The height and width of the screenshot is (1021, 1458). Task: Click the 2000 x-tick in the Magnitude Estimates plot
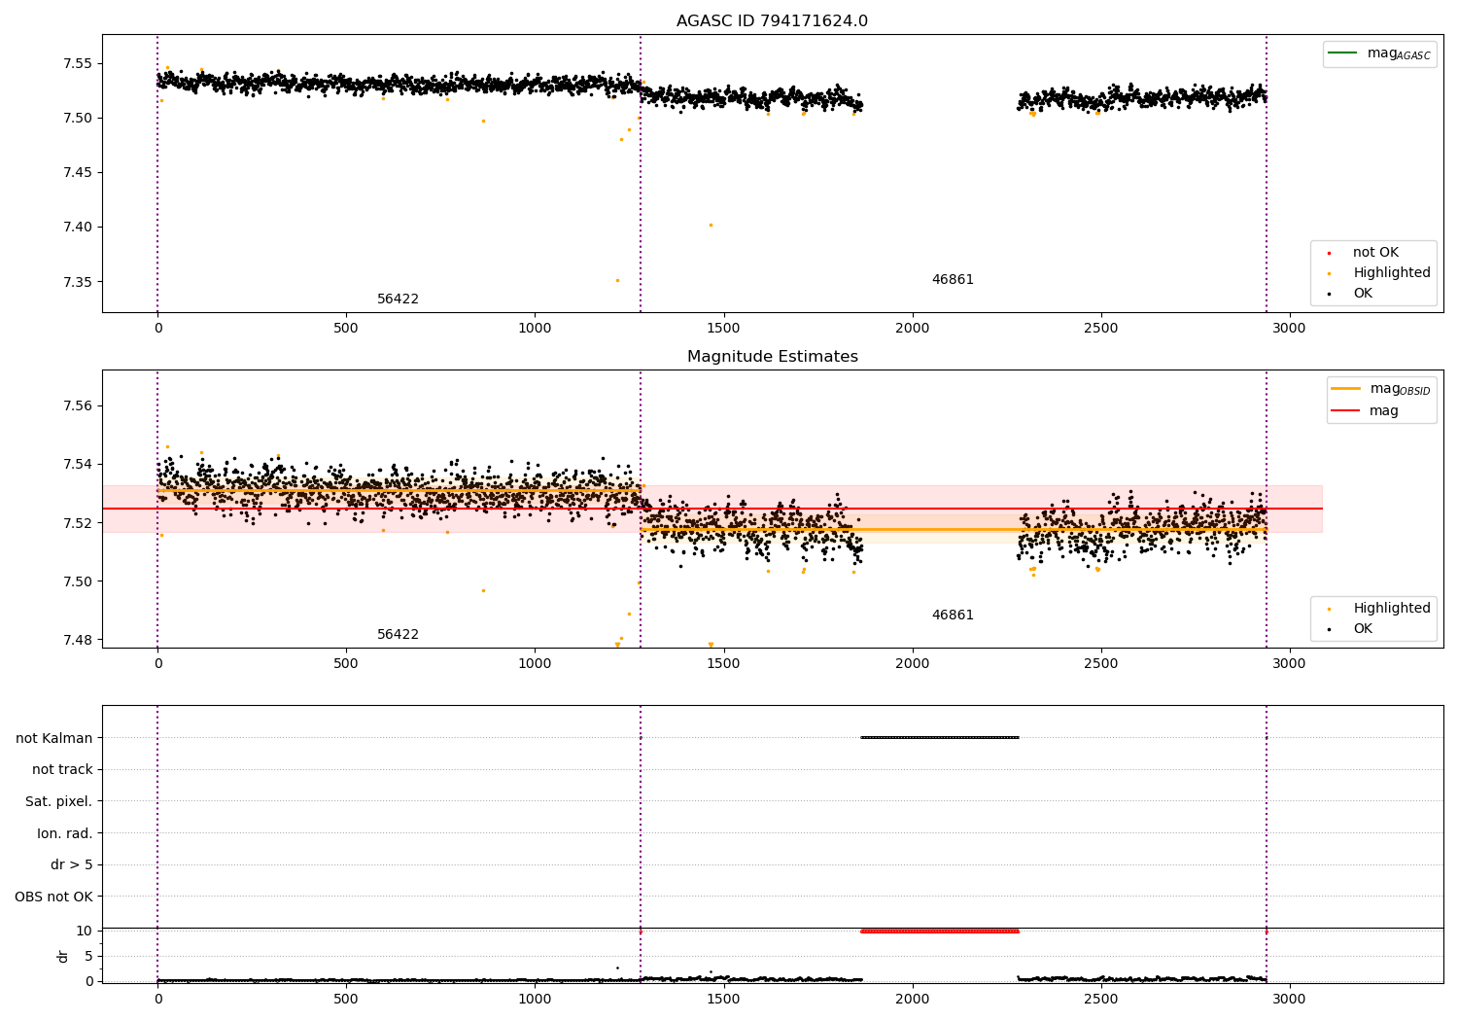click(912, 664)
